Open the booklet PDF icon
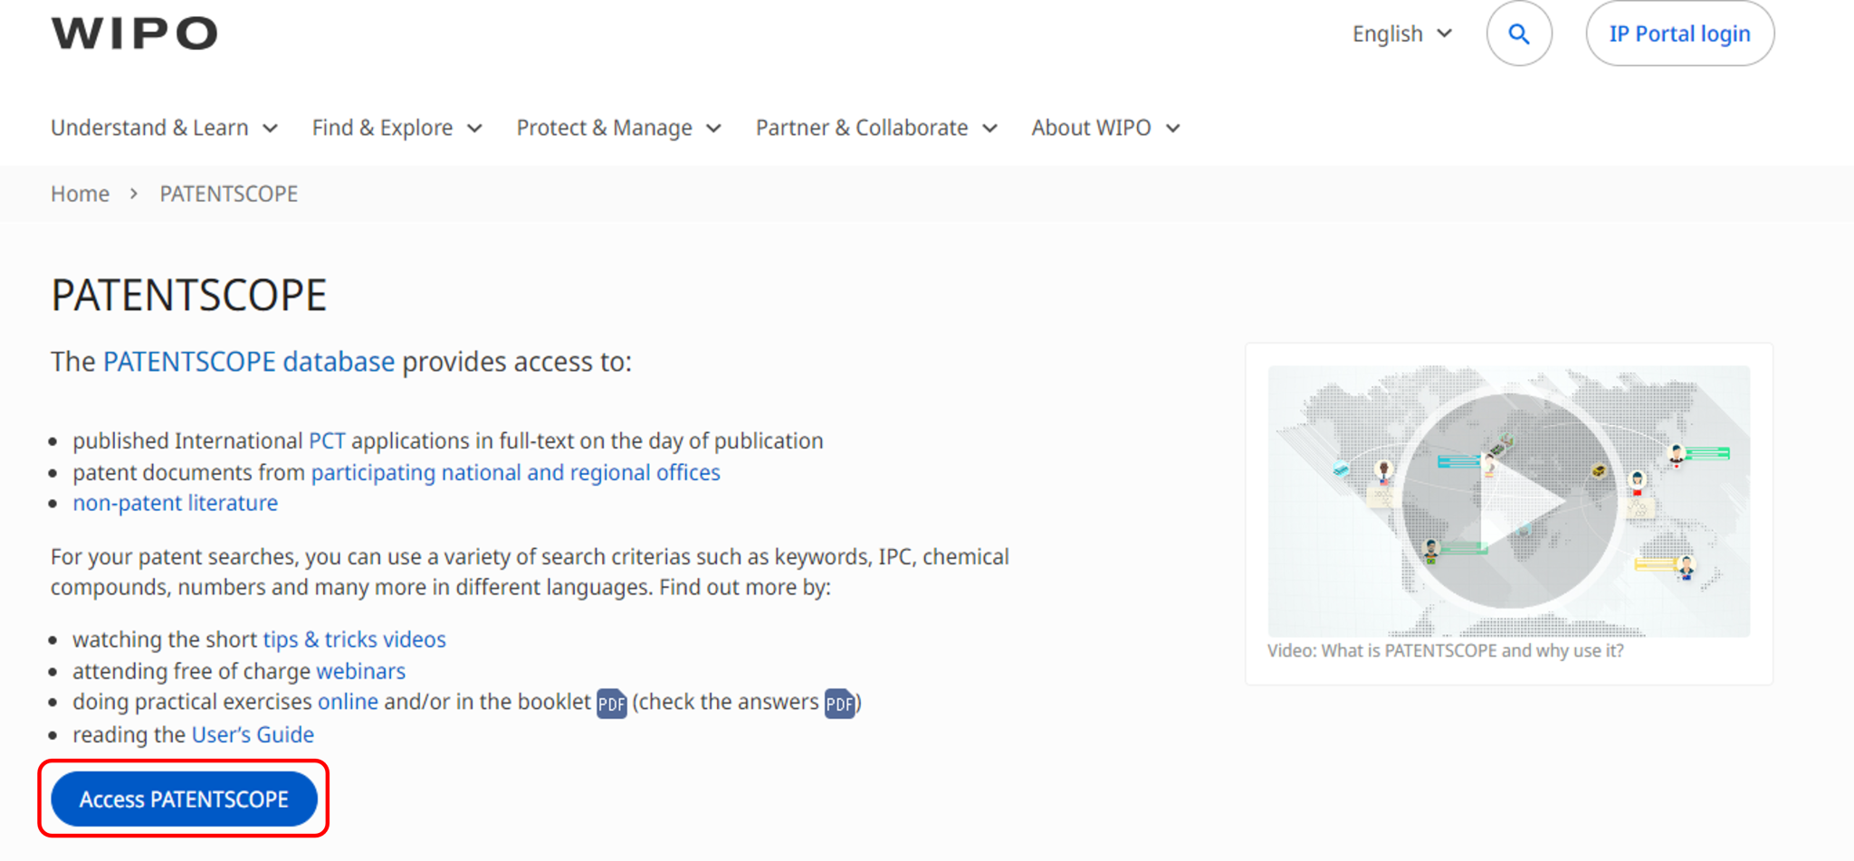 click(611, 704)
